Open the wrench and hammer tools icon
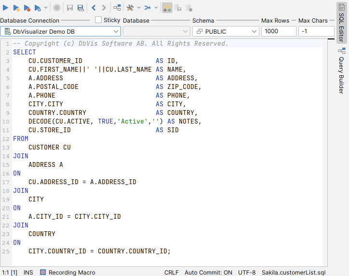The image size is (349, 276). tap(130, 8)
